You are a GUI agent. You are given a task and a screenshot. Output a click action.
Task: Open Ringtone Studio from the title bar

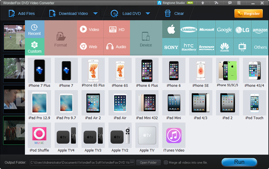tap(175, 3)
